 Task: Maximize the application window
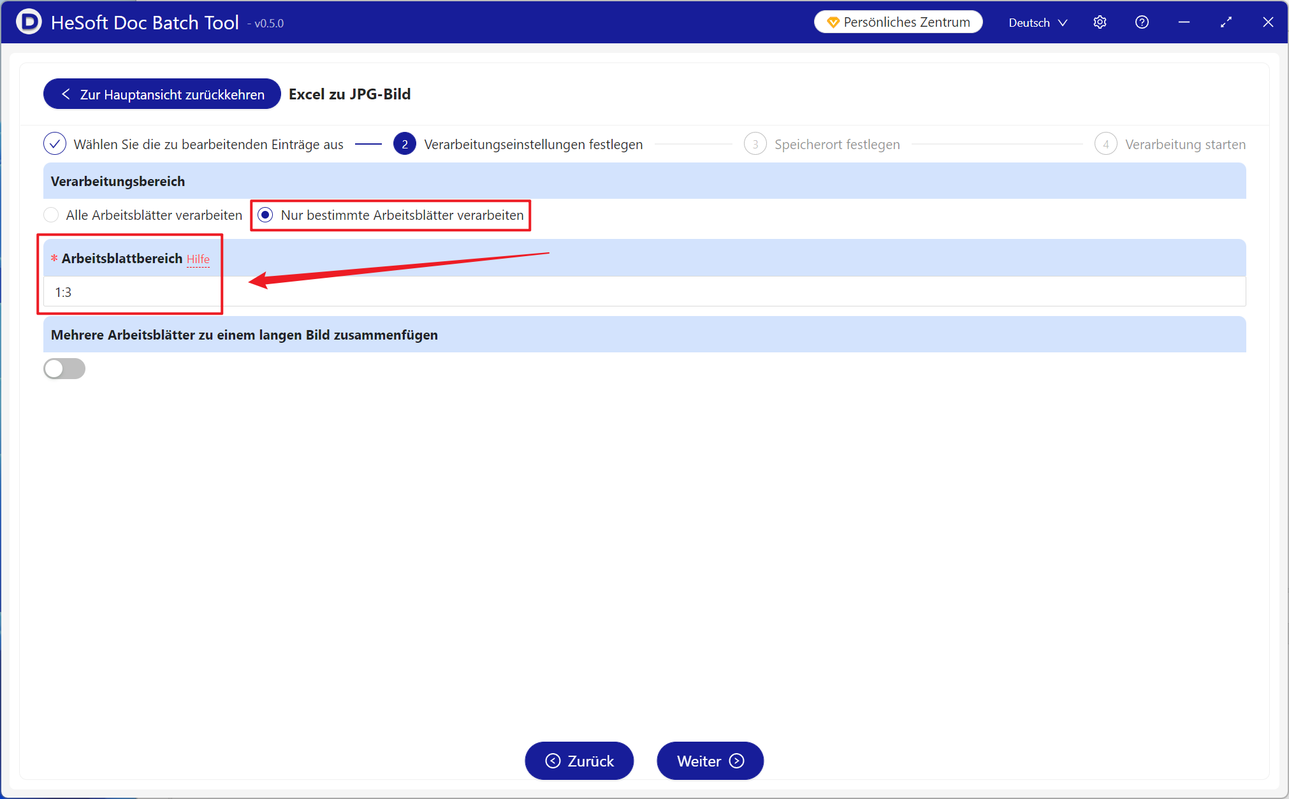[x=1226, y=22]
